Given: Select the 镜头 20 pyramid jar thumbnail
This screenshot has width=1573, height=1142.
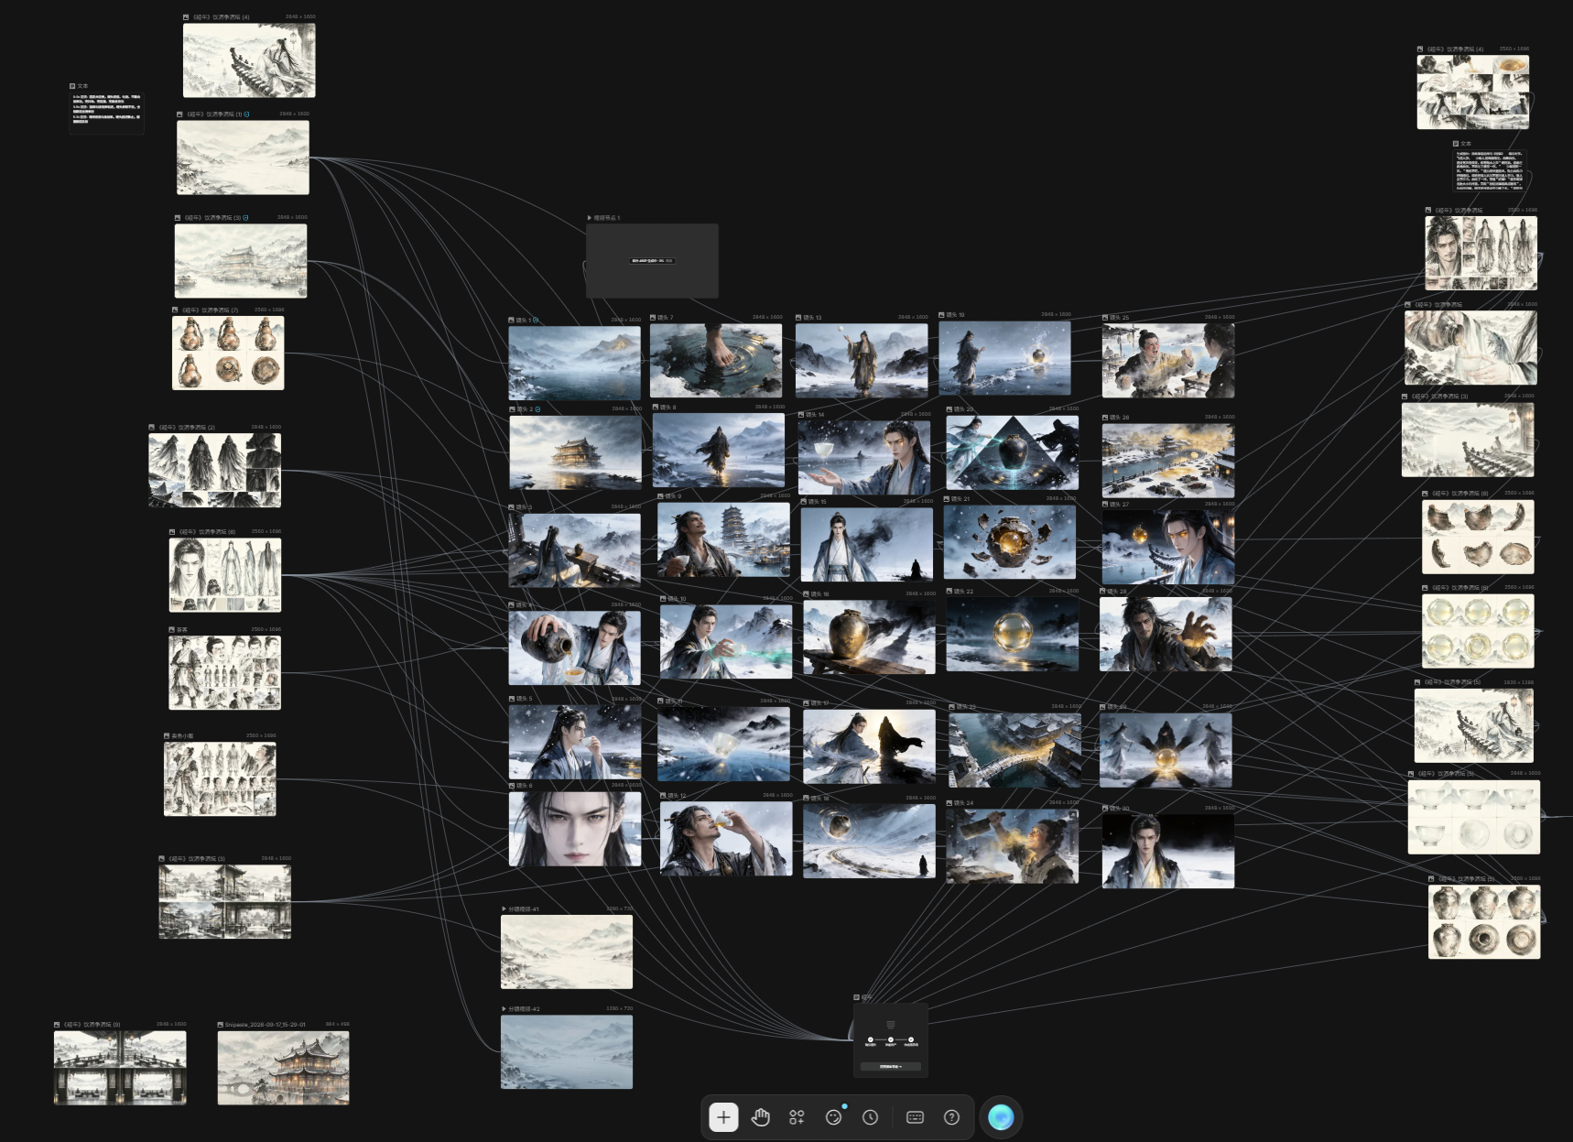Looking at the screenshot, I should (1012, 452).
